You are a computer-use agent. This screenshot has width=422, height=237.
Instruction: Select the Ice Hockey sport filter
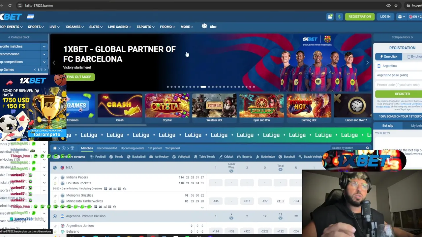point(159,157)
